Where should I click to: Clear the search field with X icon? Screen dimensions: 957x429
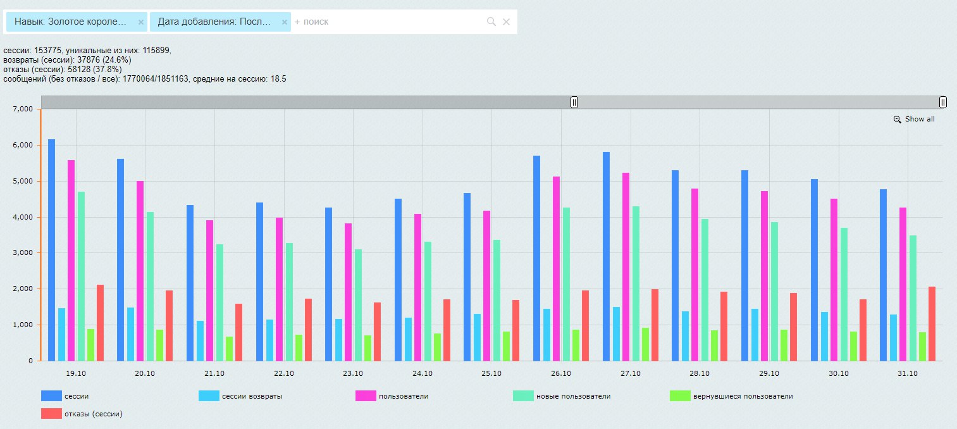click(506, 22)
